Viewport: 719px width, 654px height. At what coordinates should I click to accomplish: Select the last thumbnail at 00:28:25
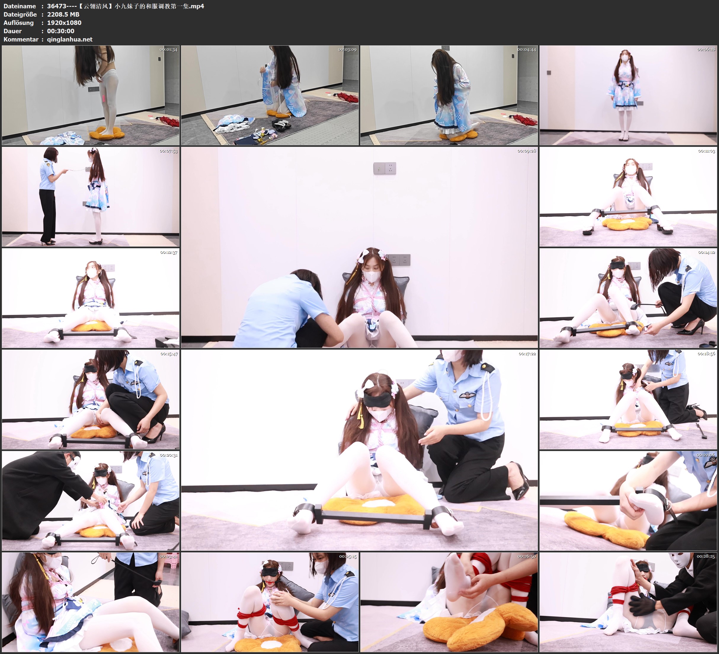[x=628, y=602]
